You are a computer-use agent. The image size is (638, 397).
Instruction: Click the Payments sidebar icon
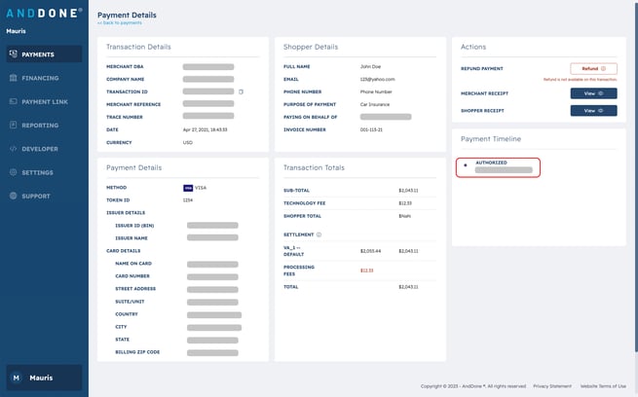[13, 54]
